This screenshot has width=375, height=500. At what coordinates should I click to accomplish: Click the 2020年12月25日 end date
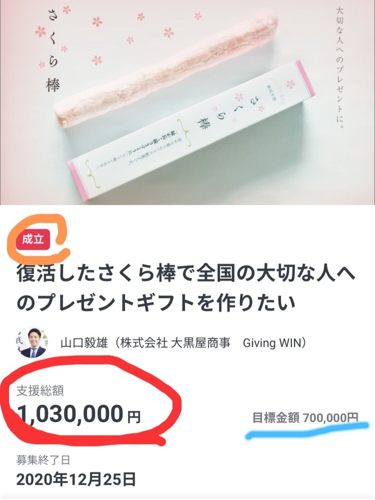[x=76, y=480]
